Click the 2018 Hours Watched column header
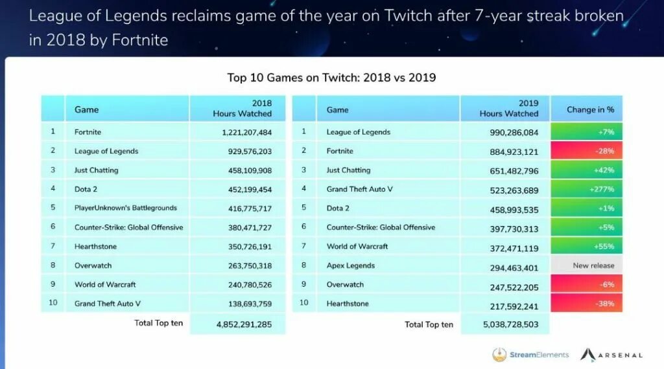Viewport: 664px width, 369px height. [237, 109]
